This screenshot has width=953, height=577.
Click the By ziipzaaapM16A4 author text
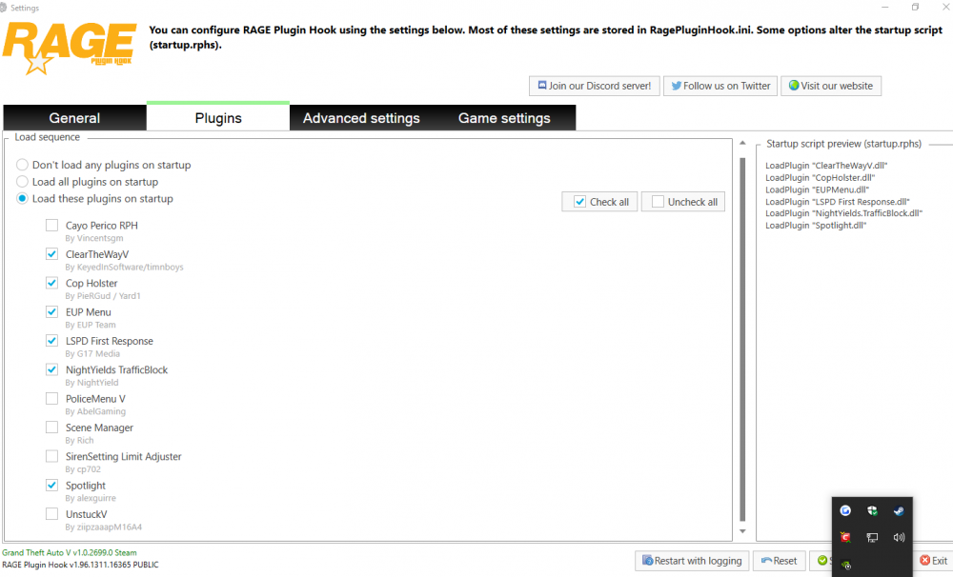(x=103, y=527)
